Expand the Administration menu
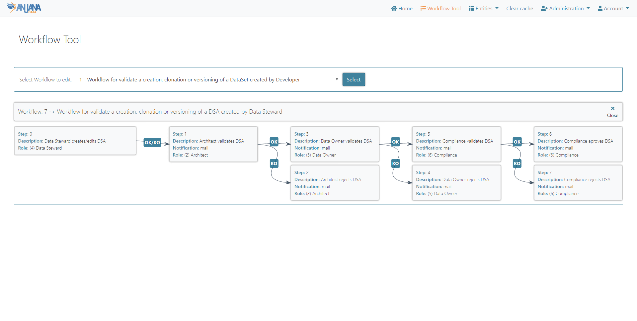 (565, 9)
